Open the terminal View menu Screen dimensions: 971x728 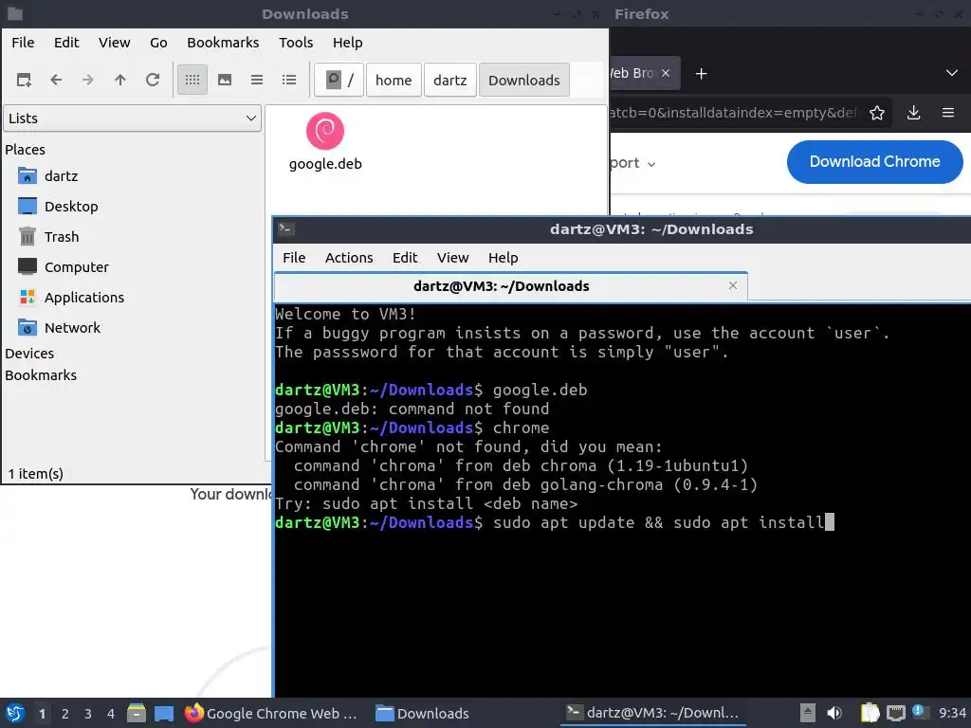point(452,258)
